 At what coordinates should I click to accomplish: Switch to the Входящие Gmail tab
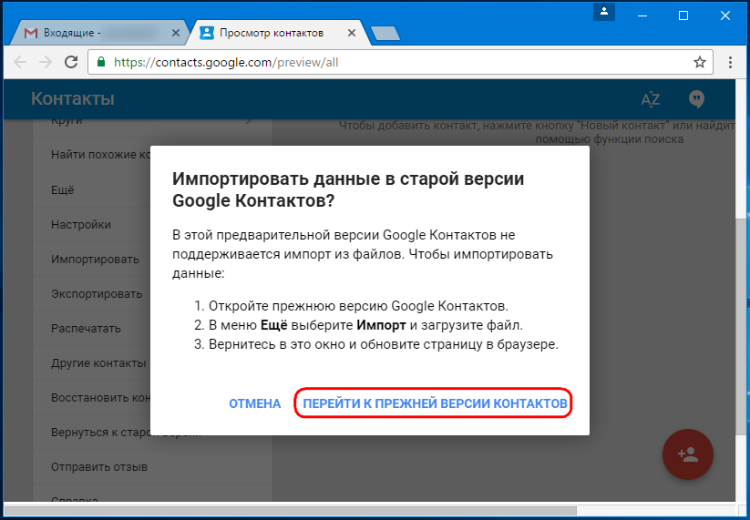pyautogui.click(x=100, y=33)
